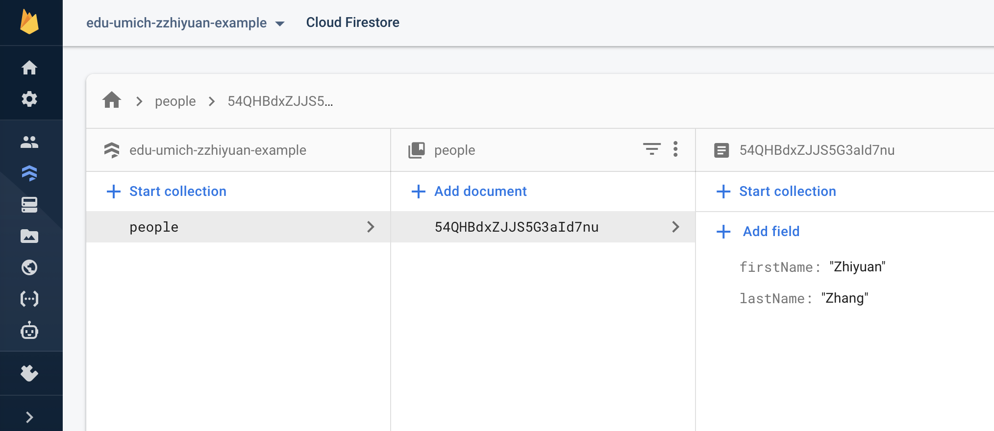Click the 54QHBdxZJJS5... breadcrumb item

tap(280, 101)
